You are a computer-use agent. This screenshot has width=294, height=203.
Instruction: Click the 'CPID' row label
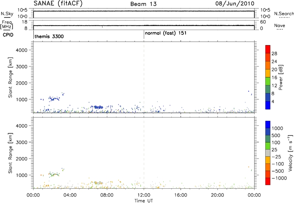click(8, 35)
